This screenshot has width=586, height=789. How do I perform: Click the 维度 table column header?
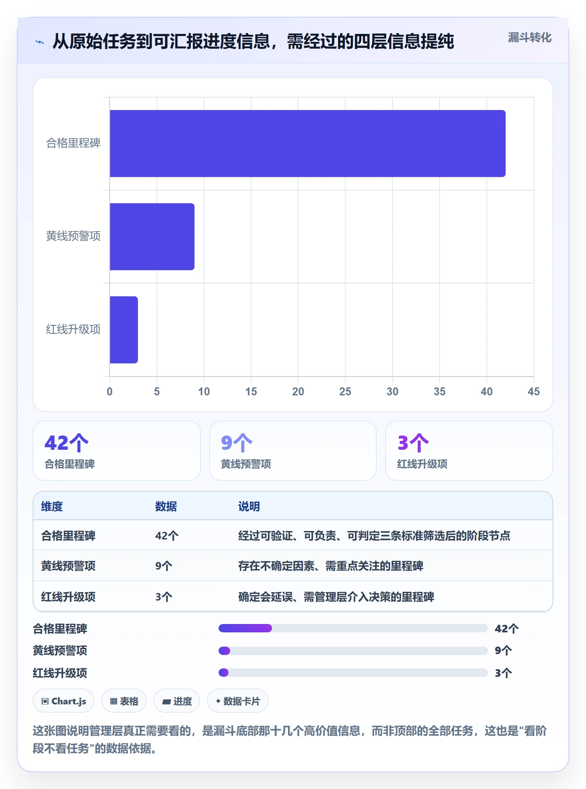point(52,506)
